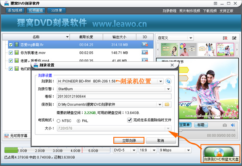This screenshot has width=242, height=166.
Task: Select the NTSC radio button
Action: click(58, 121)
